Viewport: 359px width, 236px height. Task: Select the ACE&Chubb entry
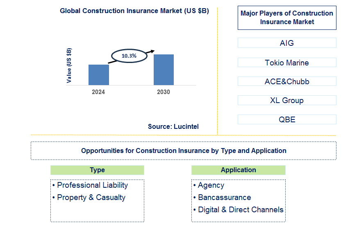click(x=286, y=81)
